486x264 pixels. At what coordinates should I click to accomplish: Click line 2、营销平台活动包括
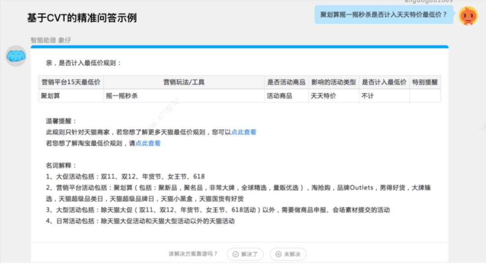(x=238, y=193)
